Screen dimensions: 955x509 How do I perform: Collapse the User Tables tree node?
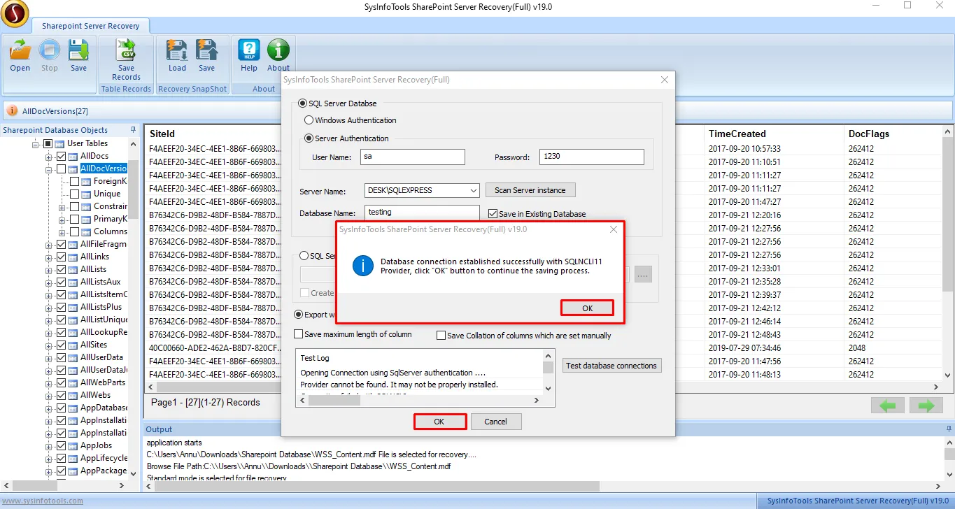click(36, 143)
